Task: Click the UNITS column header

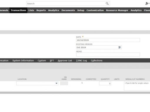Action: [117, 79]
